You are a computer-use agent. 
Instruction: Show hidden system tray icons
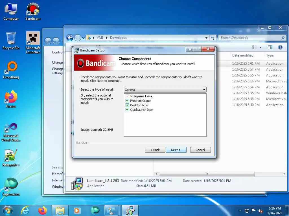(240, 211)
